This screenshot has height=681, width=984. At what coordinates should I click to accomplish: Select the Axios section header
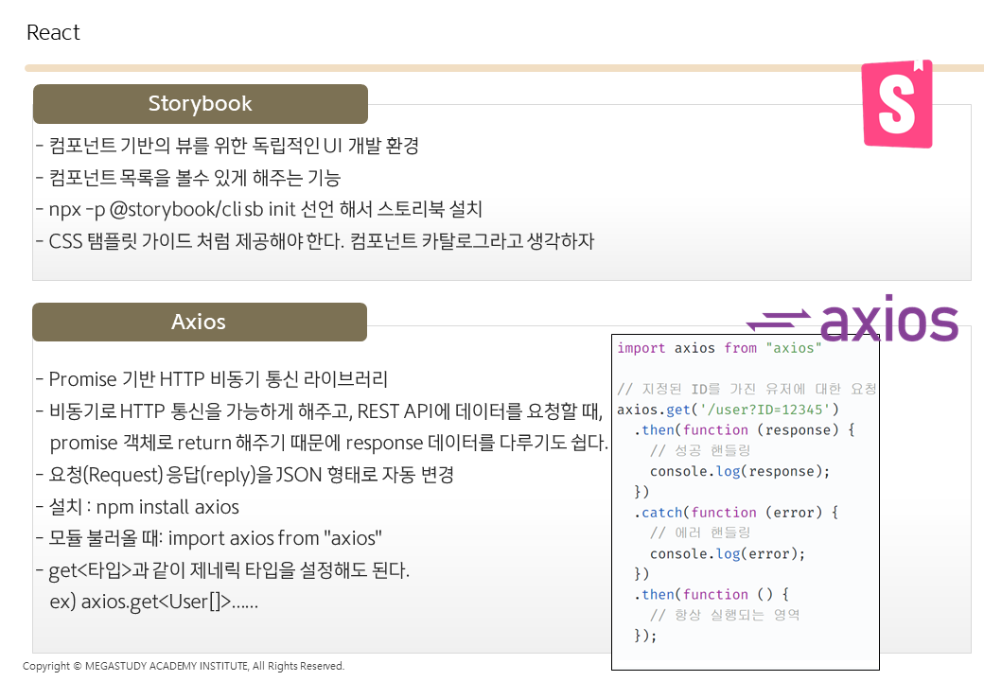[200, 322]
